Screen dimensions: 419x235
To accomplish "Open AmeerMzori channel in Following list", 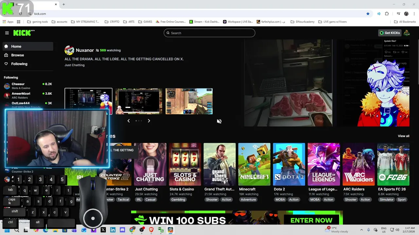I will pos(28,95).
